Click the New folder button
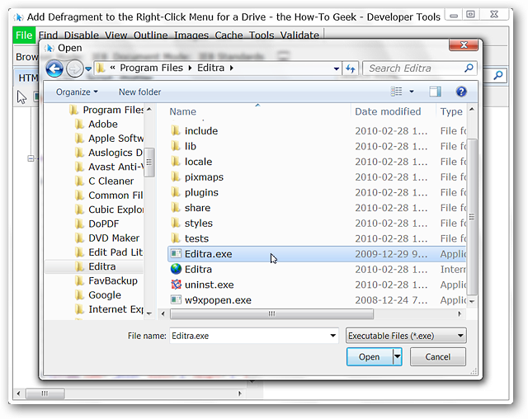The image size is (528, 419). (x=139, y=92)
